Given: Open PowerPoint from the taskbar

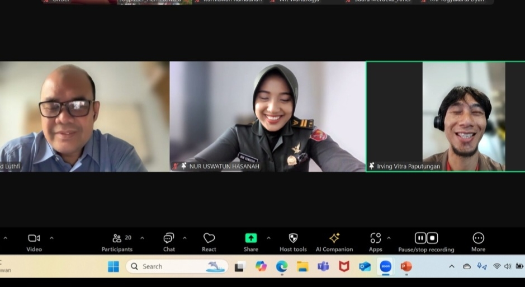Looking at the screenshot, I should (406, 266).
